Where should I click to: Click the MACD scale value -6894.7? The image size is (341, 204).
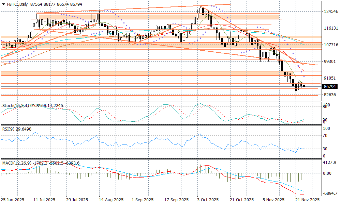pos(330,193)
